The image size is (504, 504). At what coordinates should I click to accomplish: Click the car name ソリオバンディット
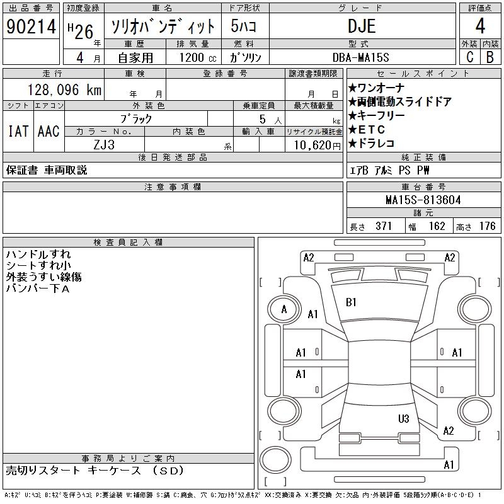(x=163, y=26)
